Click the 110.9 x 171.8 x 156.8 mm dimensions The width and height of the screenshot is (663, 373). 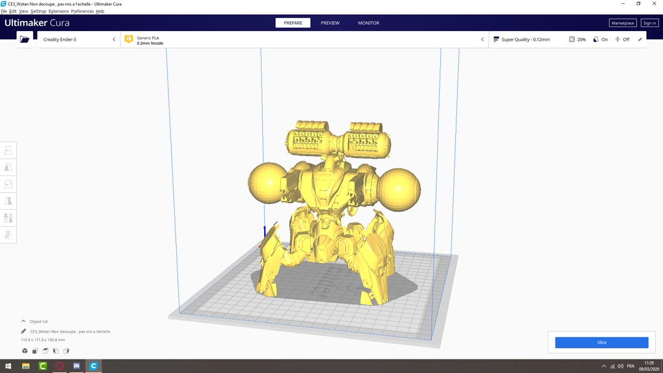click(x=43, y=339)
